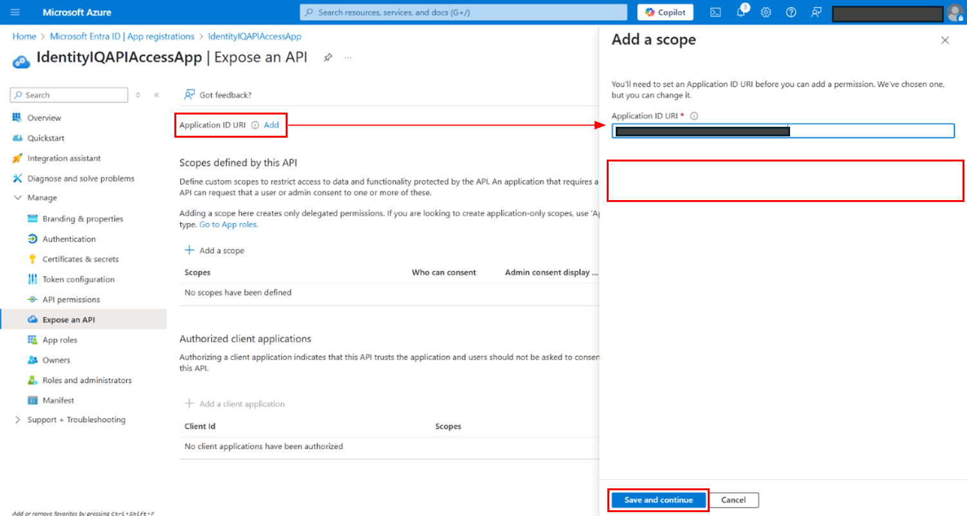Click Save and continue button
Viewport: 967px width, 516px height.
658,500
